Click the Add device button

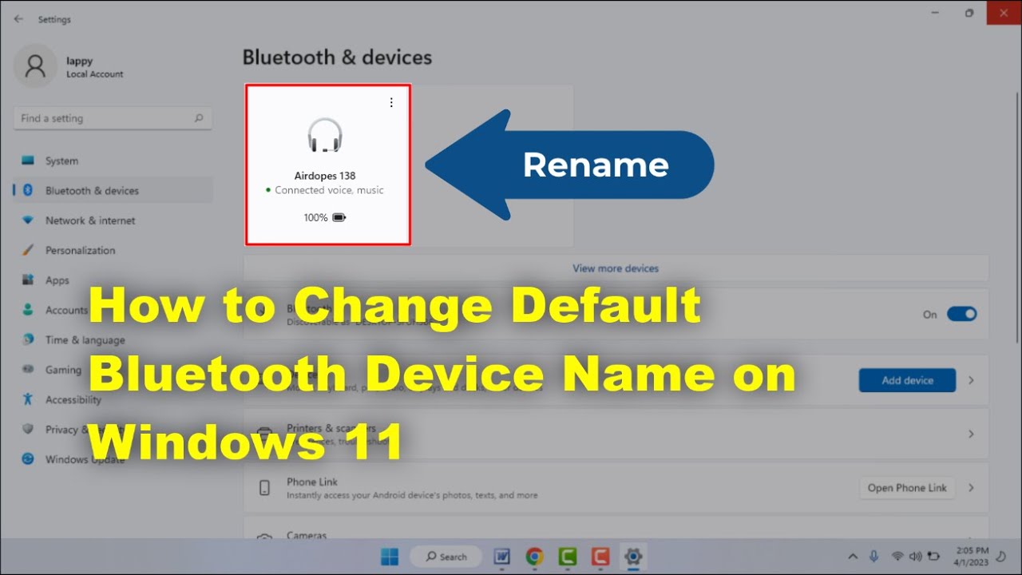point(907,380)
